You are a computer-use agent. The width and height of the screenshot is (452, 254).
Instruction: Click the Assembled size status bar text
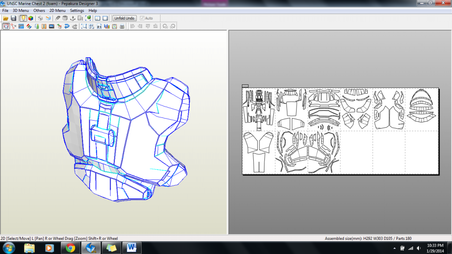(368, 239)
